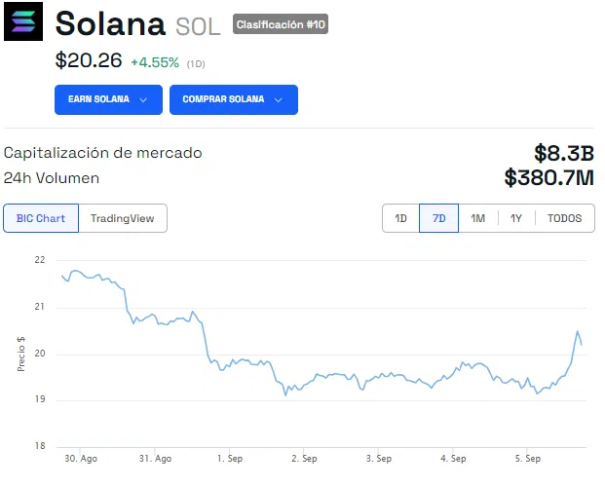
Task: Click the 1. Sep date on chart axis
Action: tap(229, 458)
